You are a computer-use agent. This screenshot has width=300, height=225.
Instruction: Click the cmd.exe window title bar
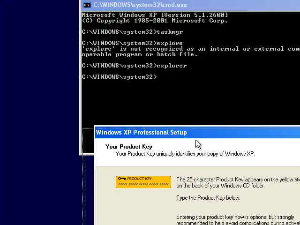coord(191,5)
